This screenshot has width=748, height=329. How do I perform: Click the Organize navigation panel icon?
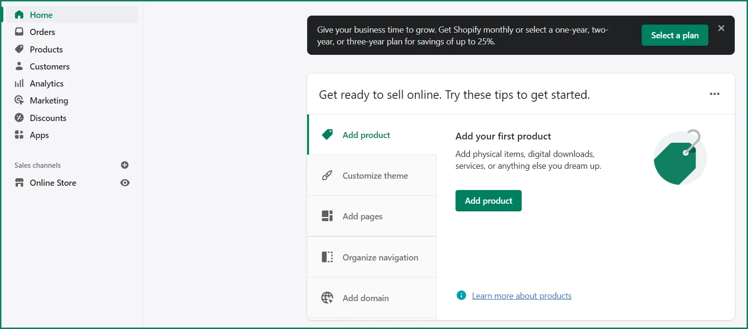click(327, 257)
